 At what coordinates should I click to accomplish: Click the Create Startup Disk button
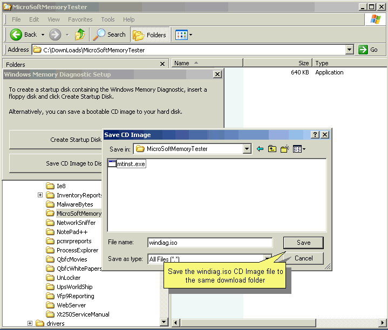tap(56, 140)
